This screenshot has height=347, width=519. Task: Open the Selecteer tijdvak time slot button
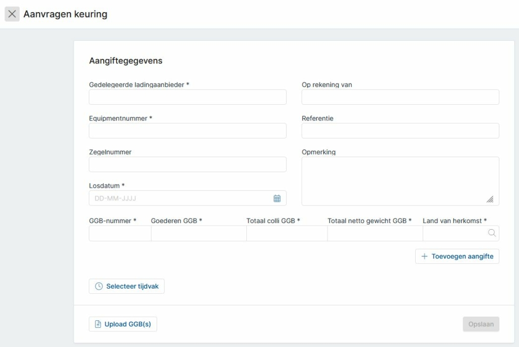click(x=126, y=286)
